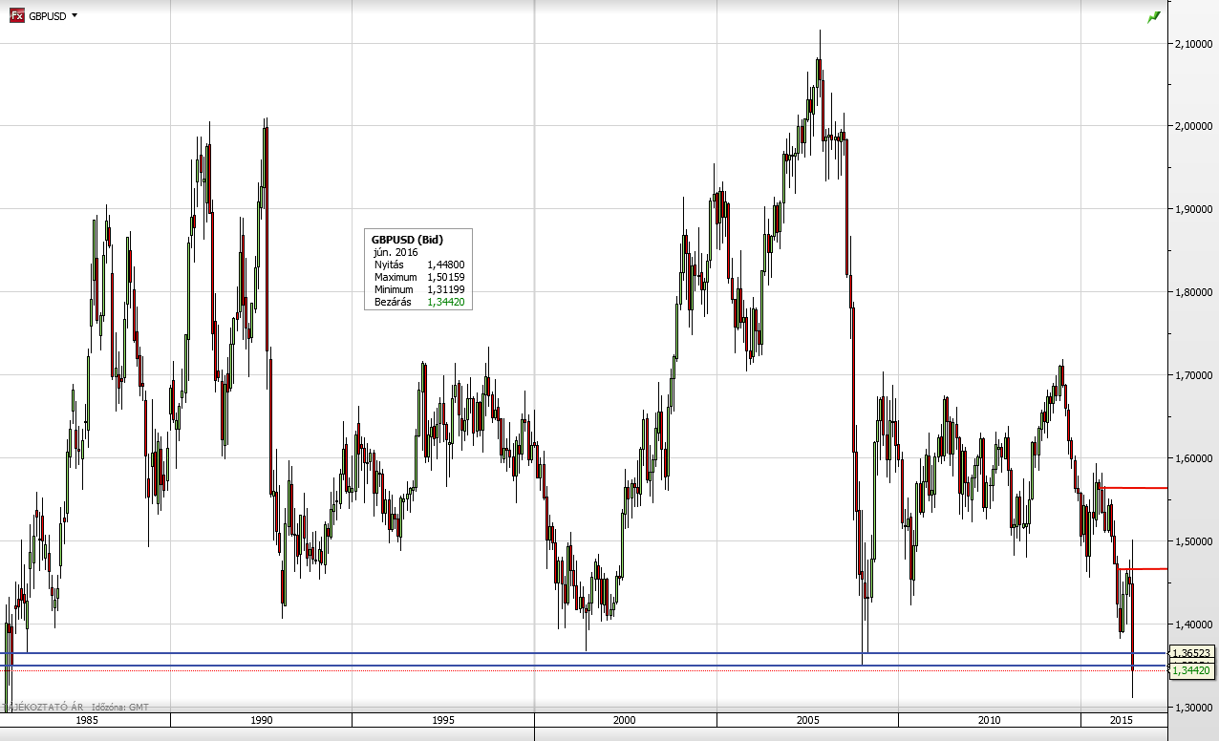Click the Nyitás value 1,44800
This screenshot has width=1219, height=741.
pyautogui.click(x=445, y=265)
